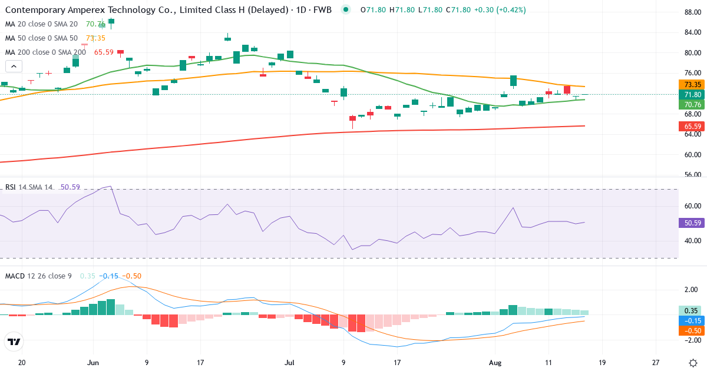Image resolution: width=707 pixels, height=371 pixels.
Task: Click the 56.00 price scale value
Action: tap(692, 175)
